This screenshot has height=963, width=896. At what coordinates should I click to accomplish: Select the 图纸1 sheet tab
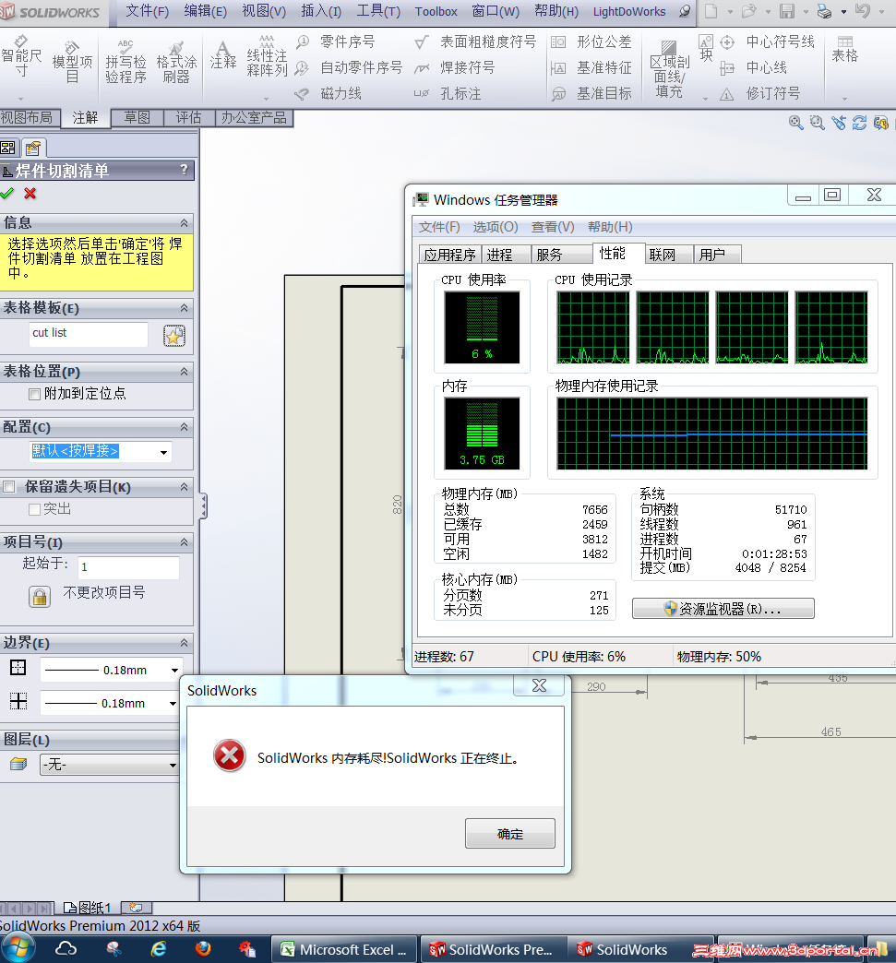(x=88, y=907)
